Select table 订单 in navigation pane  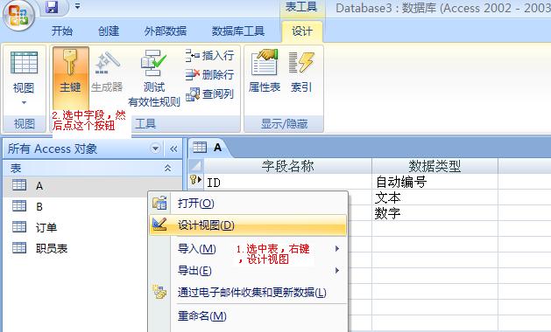tap(46, 227)
